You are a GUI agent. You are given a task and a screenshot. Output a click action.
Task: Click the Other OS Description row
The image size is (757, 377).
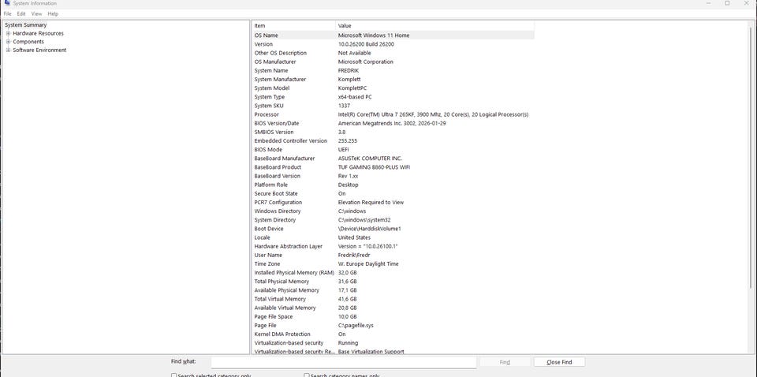(393, 53)
